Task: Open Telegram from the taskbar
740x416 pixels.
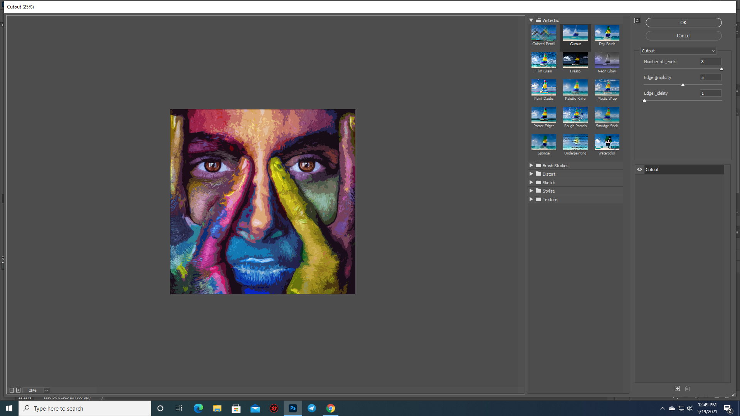Action: (312, 408)
